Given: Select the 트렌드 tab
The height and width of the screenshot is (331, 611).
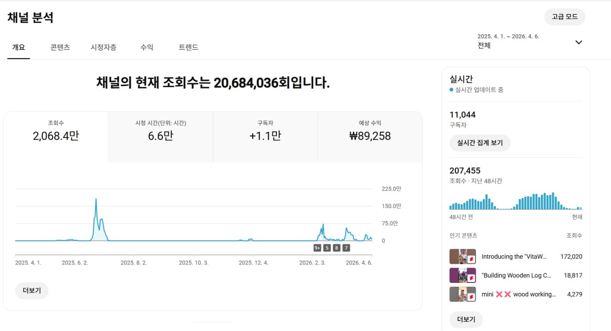Looking at the screenshot, I should coord(189,47).
